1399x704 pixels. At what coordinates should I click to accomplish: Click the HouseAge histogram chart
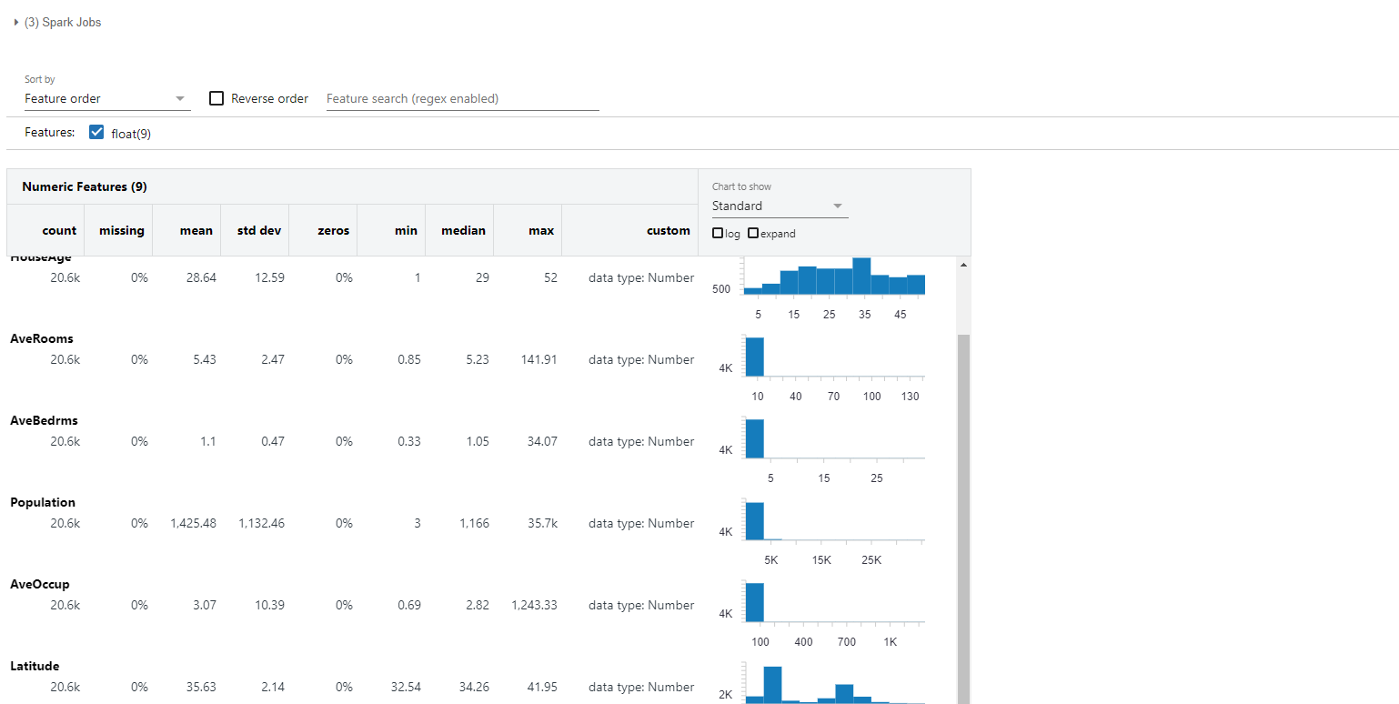(x=834, y=277)
